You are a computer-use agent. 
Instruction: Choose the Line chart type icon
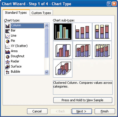8,36
